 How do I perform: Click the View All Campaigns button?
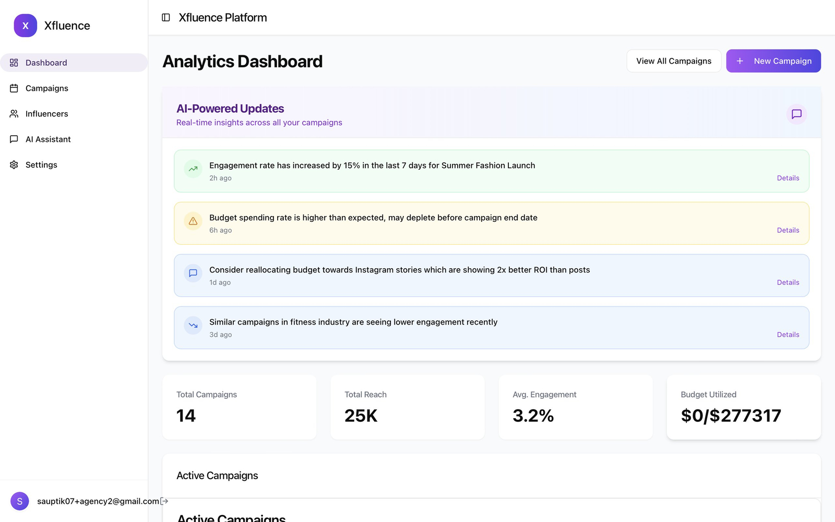(674, 61)
